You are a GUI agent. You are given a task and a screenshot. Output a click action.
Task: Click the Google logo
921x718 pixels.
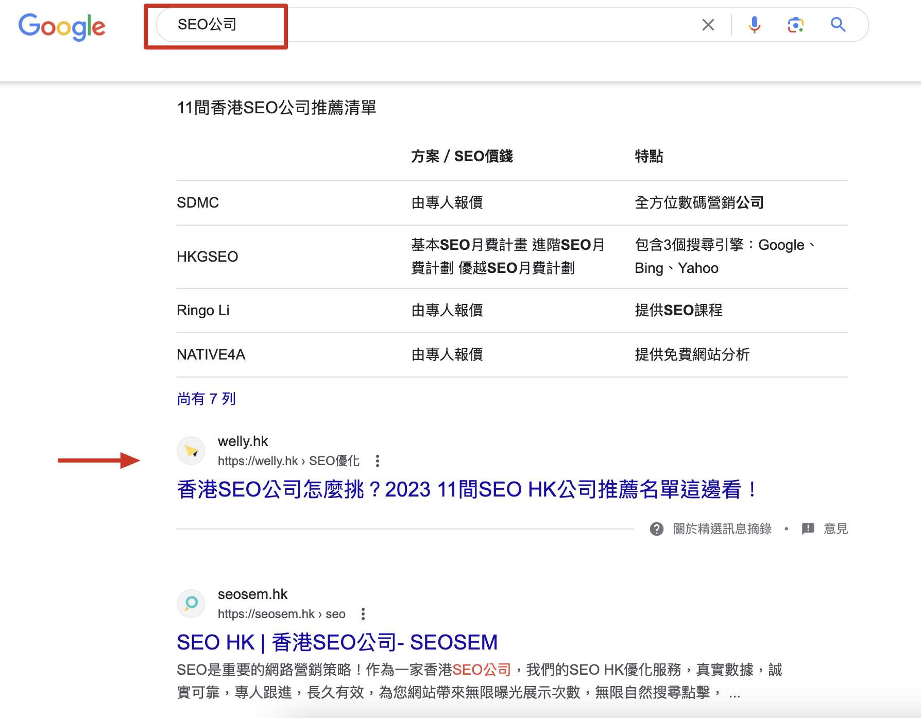(x=62, y=26)
